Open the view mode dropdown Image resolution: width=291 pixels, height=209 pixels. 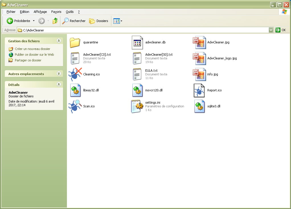point(118,21)
